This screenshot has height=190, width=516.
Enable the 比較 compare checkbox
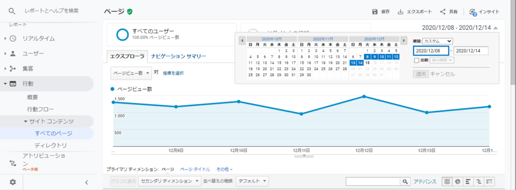tap(417, 60)
